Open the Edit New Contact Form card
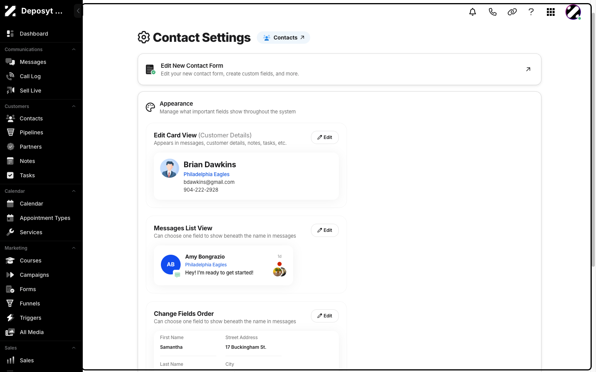 (340, 69)
